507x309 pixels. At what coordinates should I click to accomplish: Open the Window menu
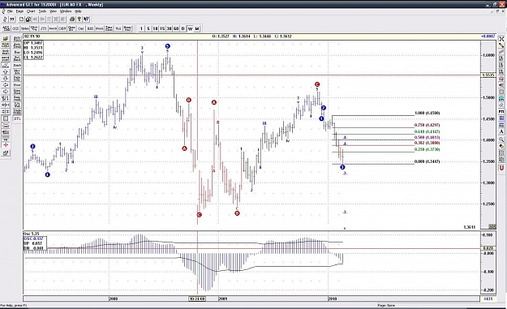point(66,11)
